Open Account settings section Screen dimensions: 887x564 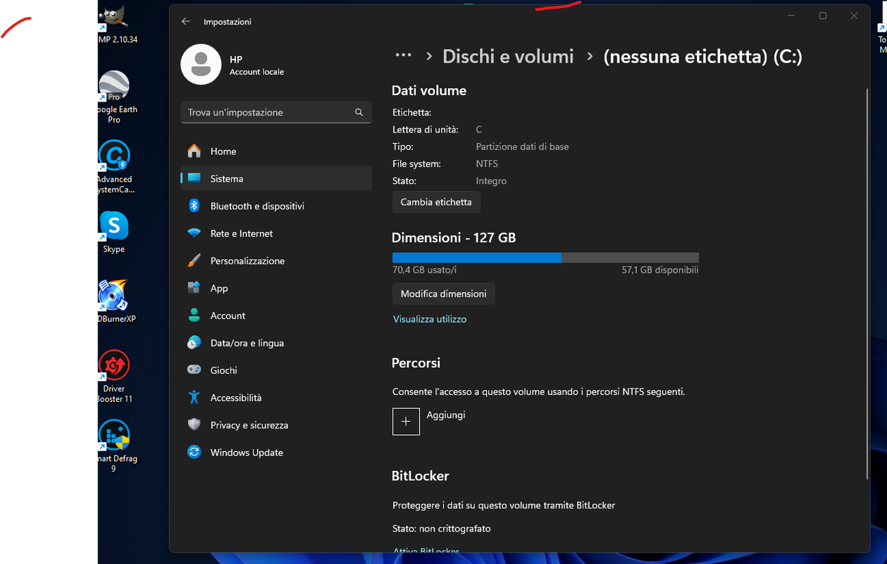[276, 316]
